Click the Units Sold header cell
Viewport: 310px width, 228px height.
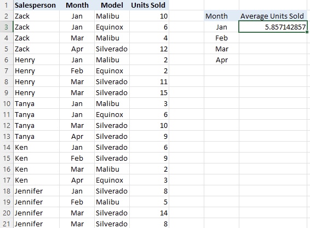coord(150,5)
